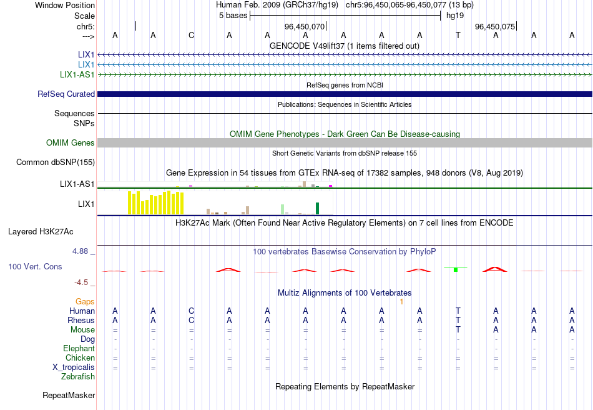Click the chr5:96,450,065-96,450,077 position text

click(x=409, y=5)
